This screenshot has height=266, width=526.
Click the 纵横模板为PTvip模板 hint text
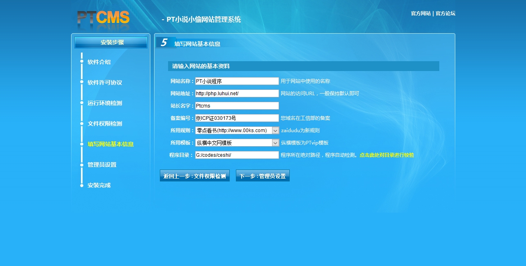(305, 143)
